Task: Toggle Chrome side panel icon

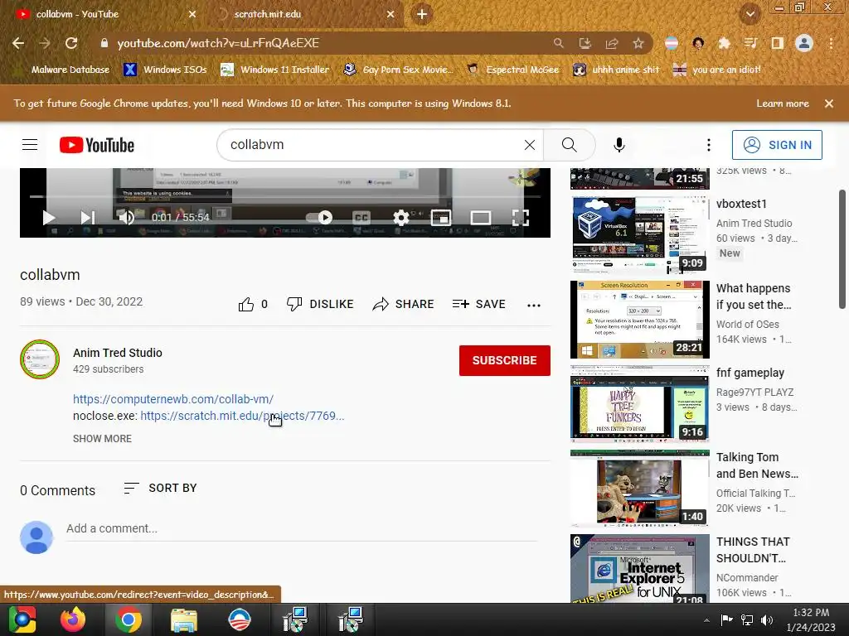Action: tap(778, 43)
